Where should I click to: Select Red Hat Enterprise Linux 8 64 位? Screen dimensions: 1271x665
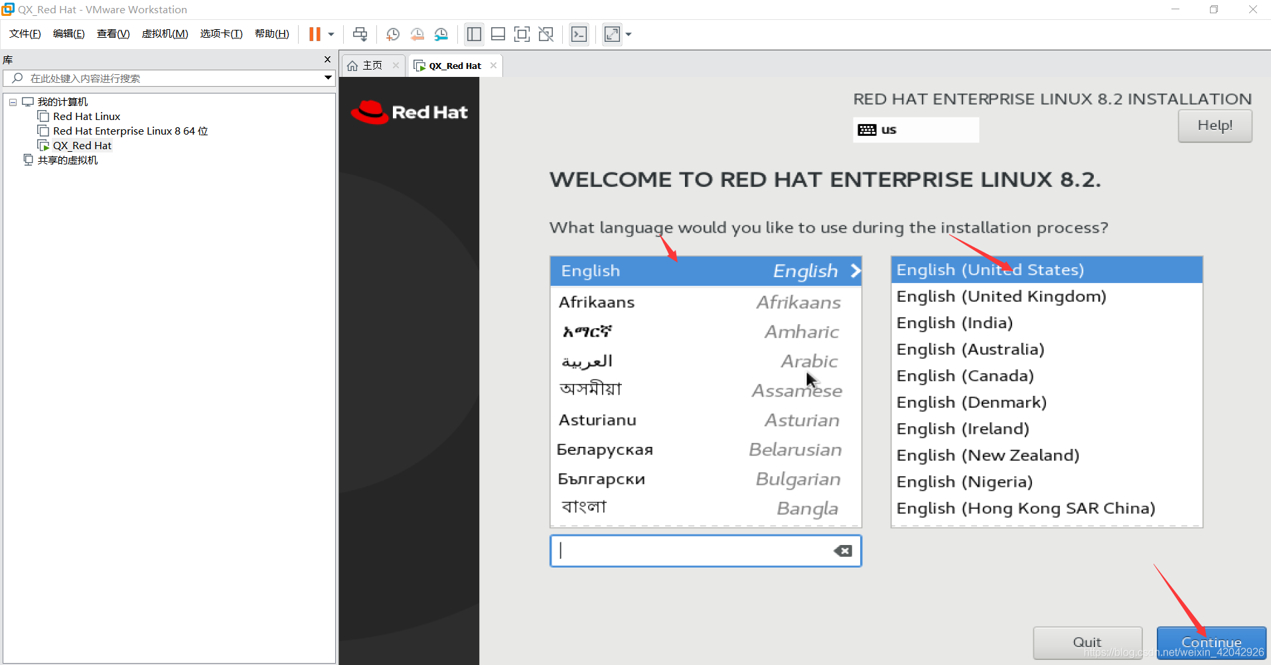coord(130,131)
